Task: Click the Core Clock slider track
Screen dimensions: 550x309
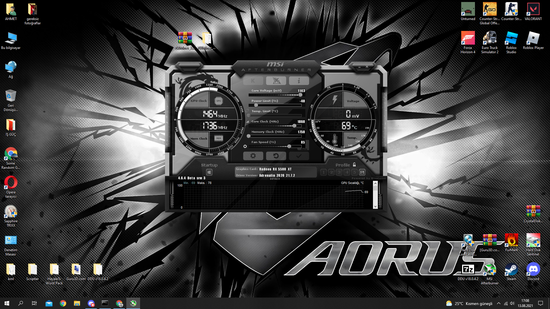Action: click(x=275, y=126)
